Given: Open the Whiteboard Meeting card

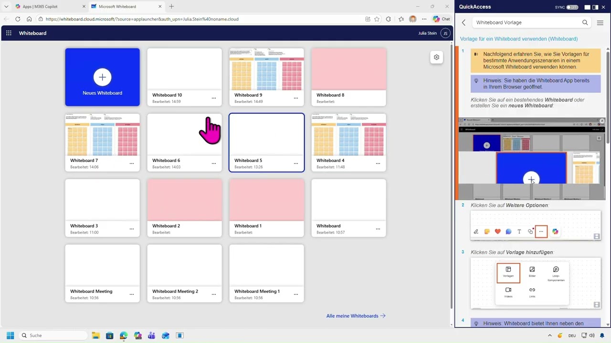Looking at the screenshot, I should pyautogui.click(x=102, y=273).
